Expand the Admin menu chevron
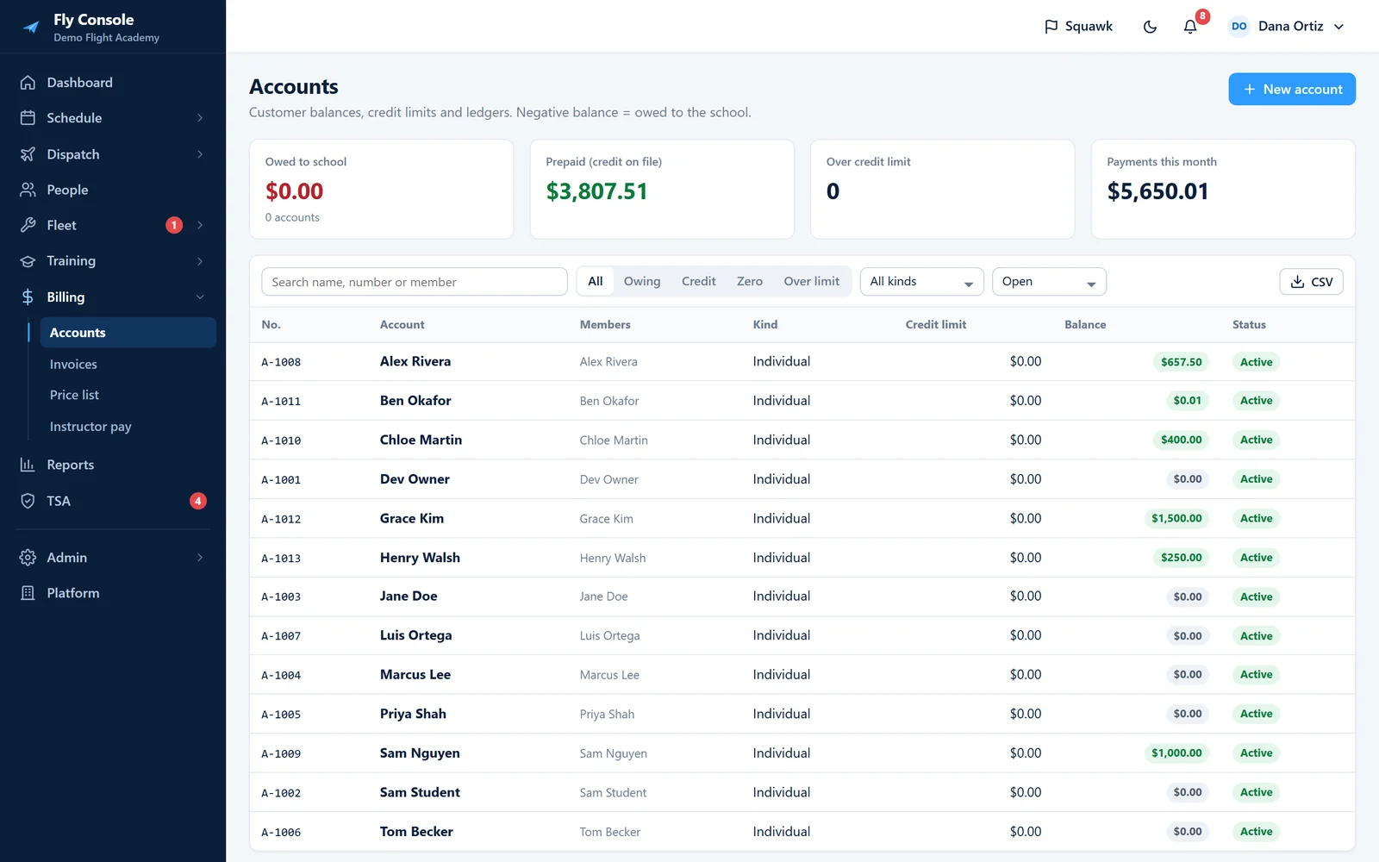 200,558
